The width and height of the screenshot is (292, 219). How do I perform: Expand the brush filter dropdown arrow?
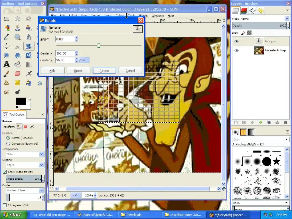(286, 139)
